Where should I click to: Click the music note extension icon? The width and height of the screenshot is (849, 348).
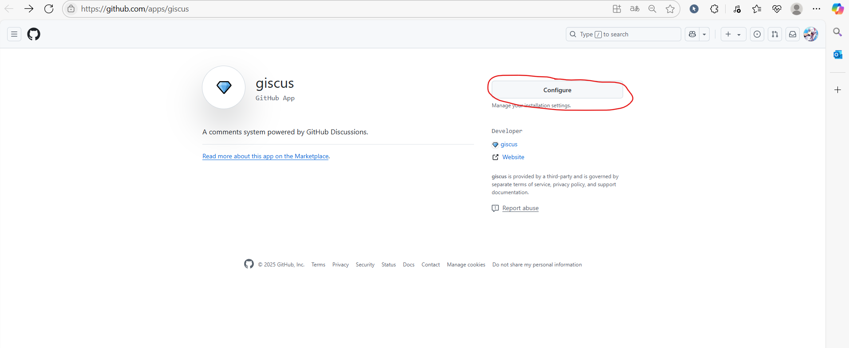click(x=737, y=9)
